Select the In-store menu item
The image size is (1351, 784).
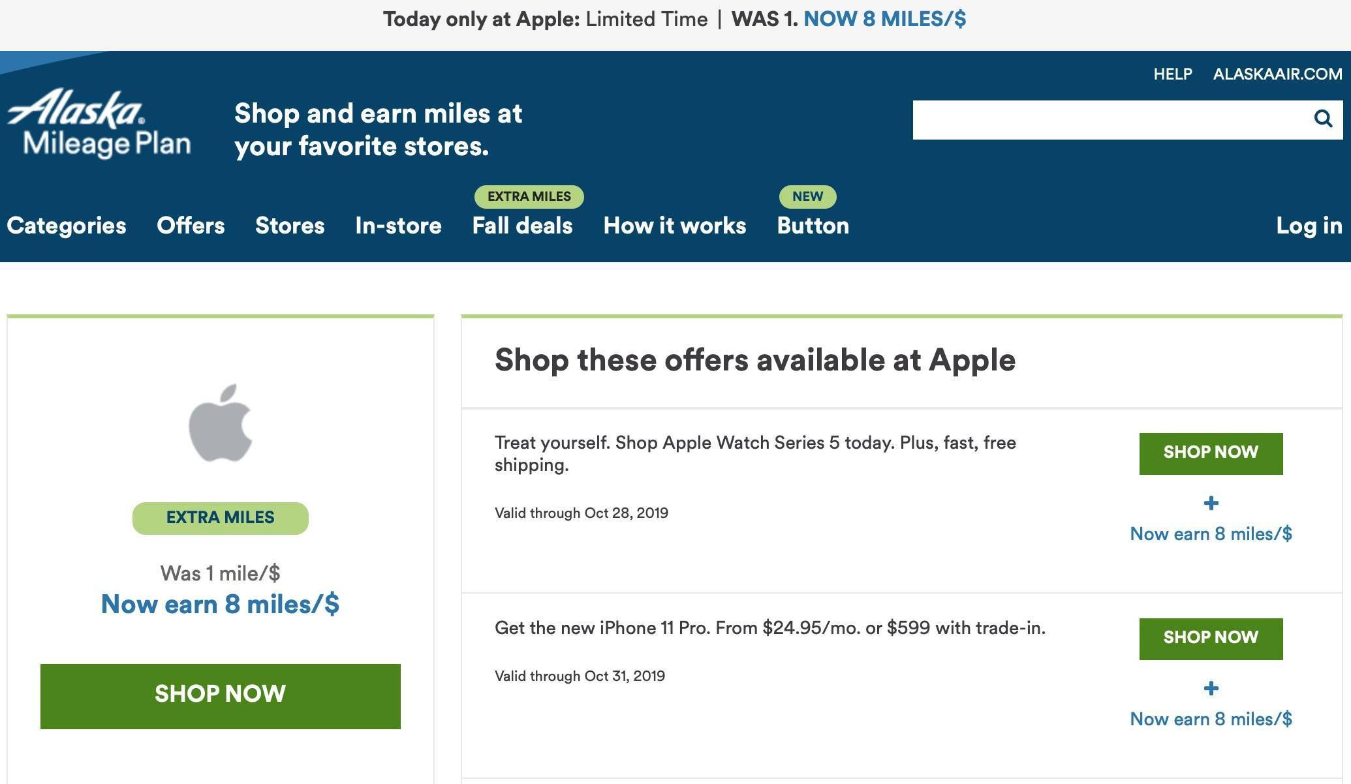click(398, 226)
